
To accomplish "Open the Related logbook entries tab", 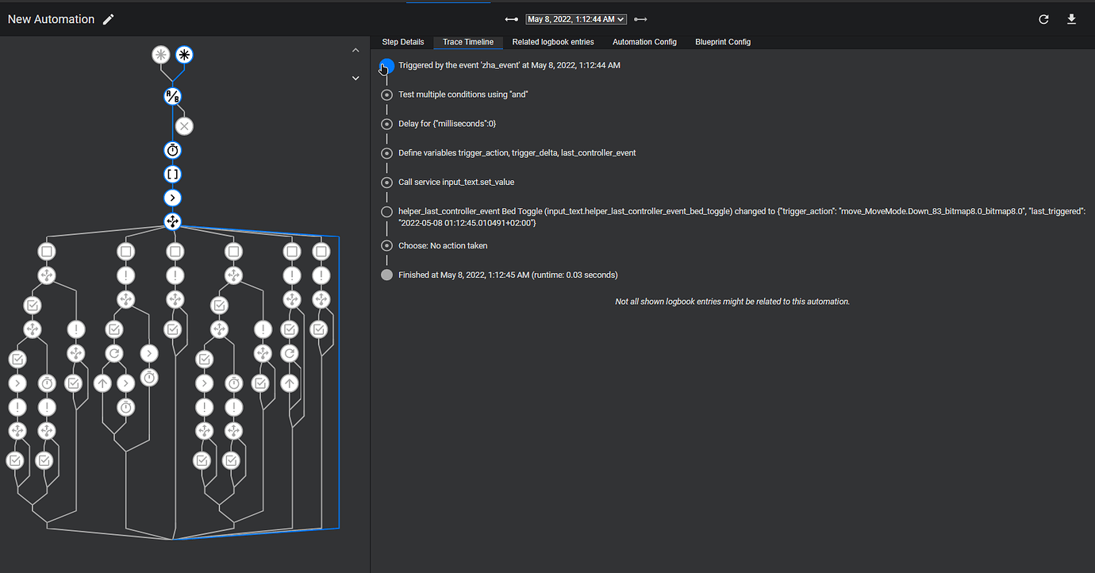I will 553,42.
